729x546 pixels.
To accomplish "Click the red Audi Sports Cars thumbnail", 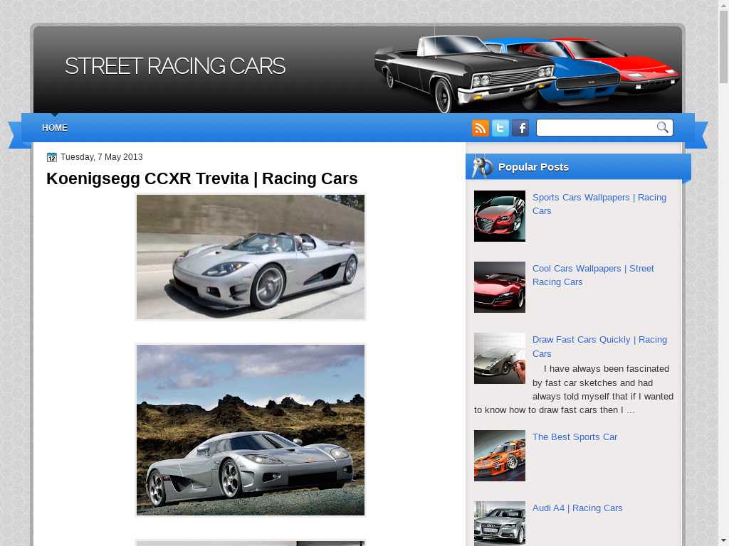I will (x=500, y=216).
